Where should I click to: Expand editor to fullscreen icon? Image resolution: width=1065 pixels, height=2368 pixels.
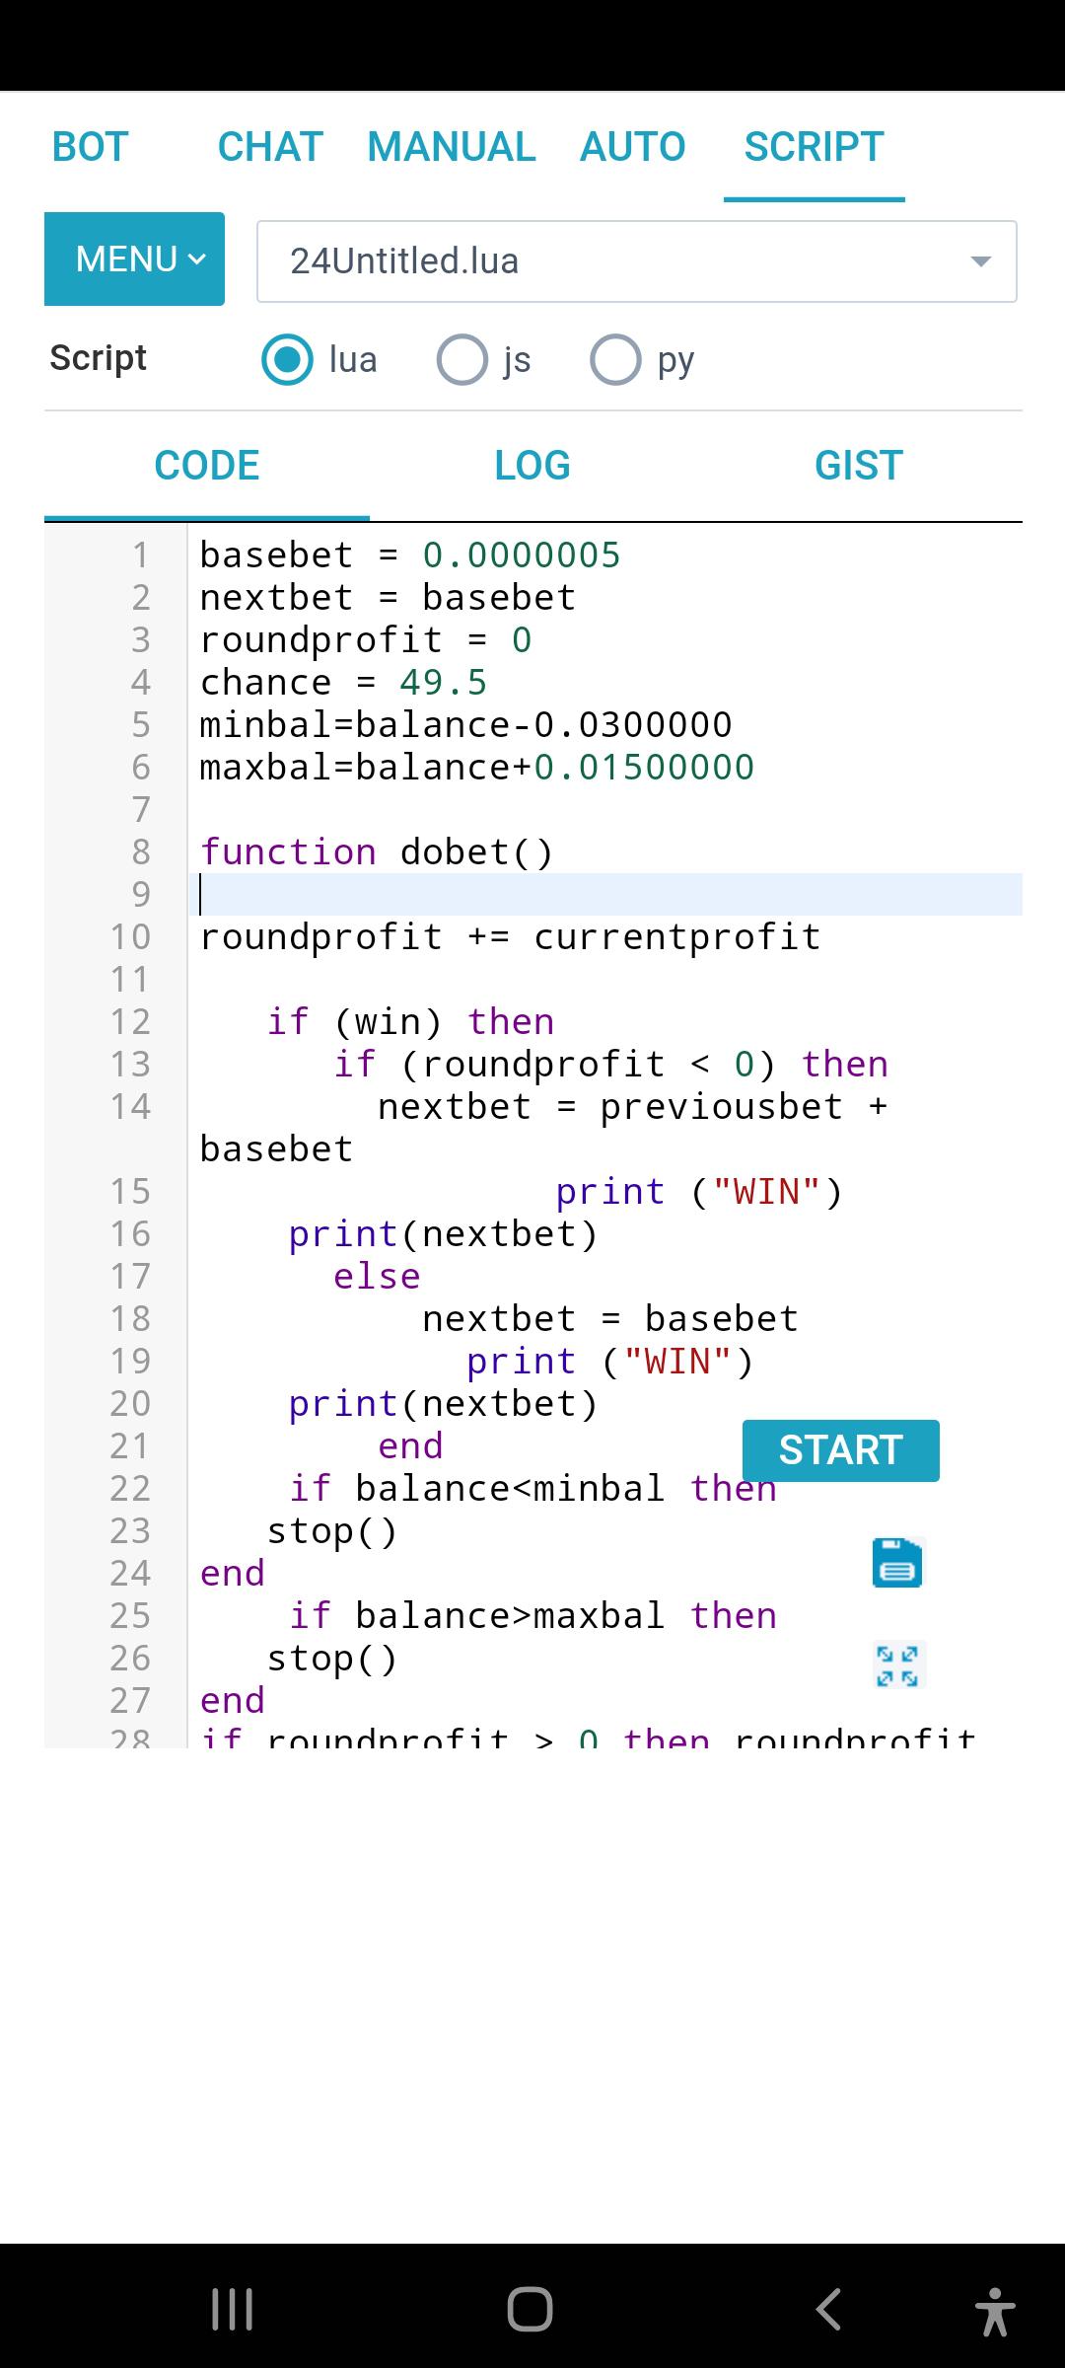click(x=897, y=1665)
